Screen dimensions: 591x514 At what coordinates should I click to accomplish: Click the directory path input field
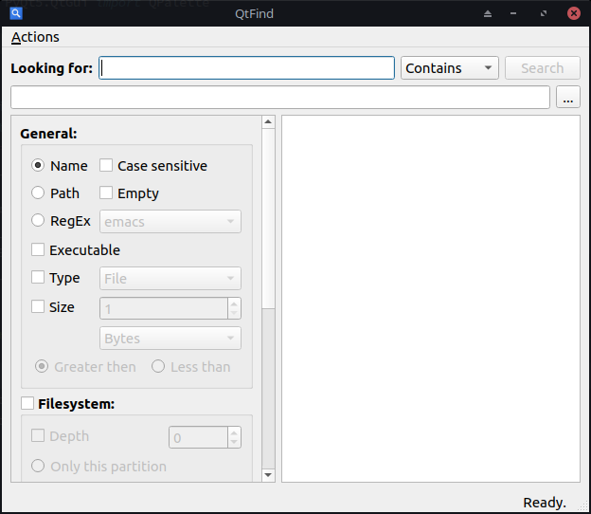pos(280,98)
